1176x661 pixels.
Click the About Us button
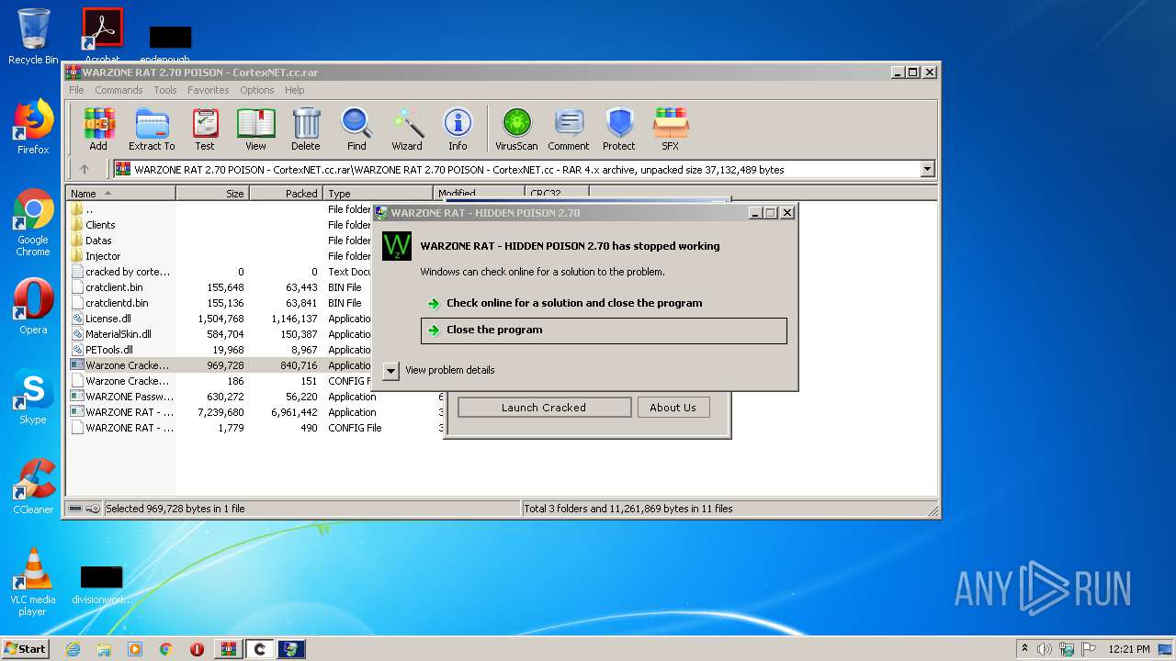(673, 408)
